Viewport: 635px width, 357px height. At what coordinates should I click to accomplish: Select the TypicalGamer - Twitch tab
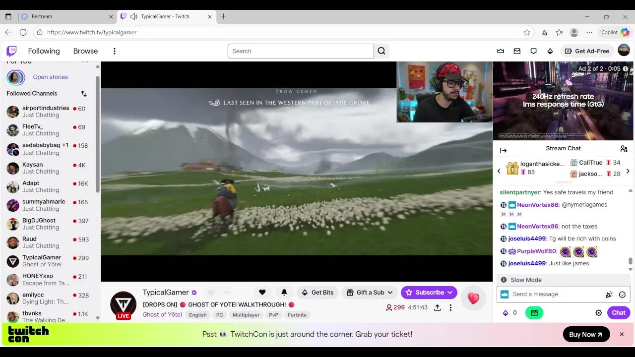[166, 16]
